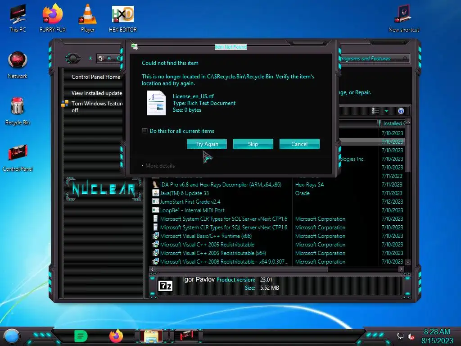
Task: Open the network tray icon
Action: 400,336
